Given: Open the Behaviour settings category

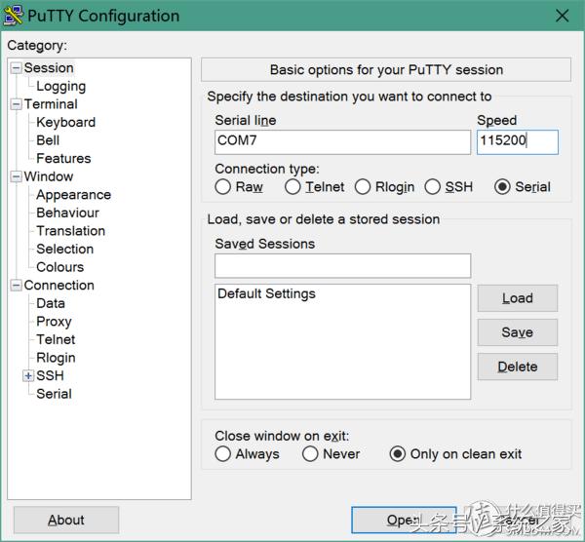Looking at the screenshot, I should 68,213.
